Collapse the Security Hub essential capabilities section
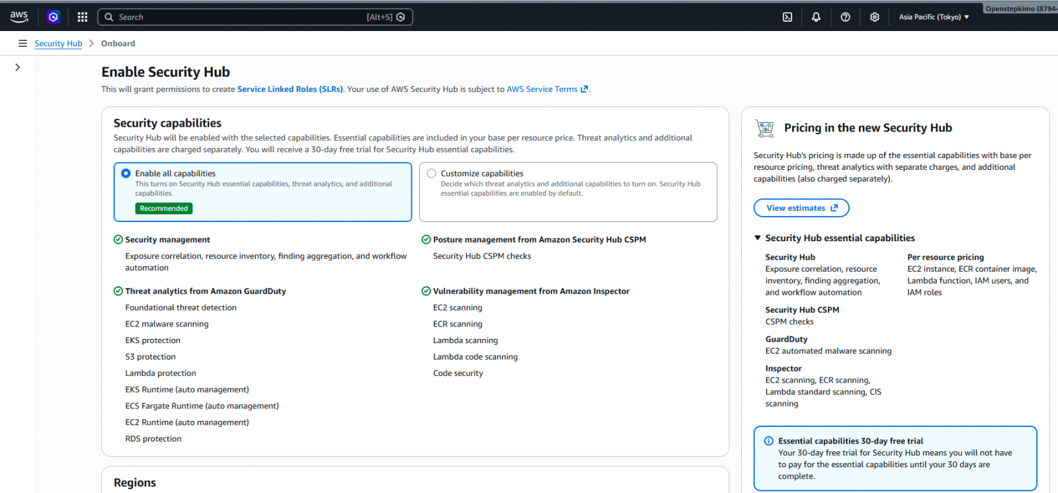This screenshot has width=1058, height=493. point(758,238)
